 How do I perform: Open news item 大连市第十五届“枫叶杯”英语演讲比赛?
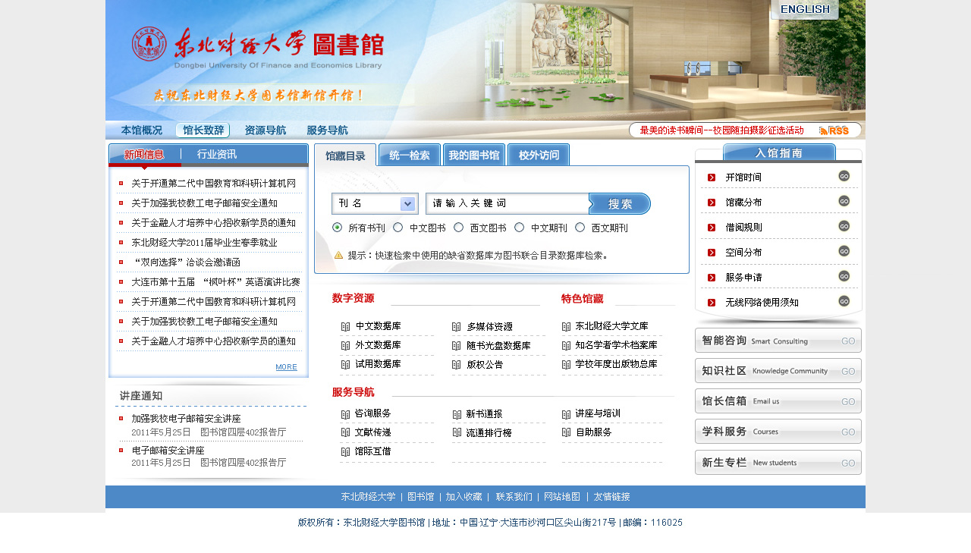[215, 282]
